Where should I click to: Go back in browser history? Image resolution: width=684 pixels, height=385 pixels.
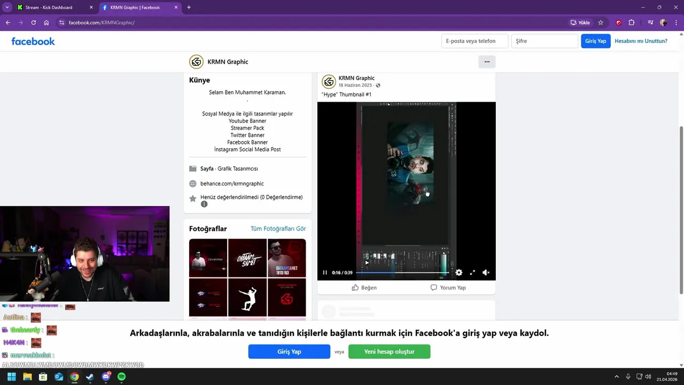(x=8, y=22)
